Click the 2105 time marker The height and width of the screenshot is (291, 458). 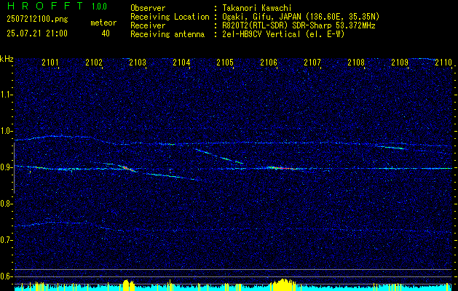click(225, 63)
